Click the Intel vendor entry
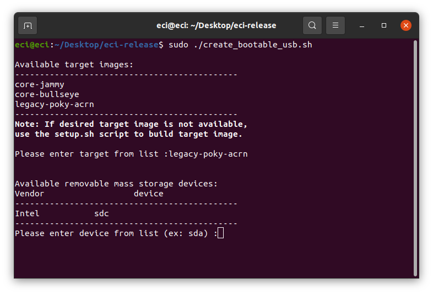 pyautogui.click(x=27, y=213)
